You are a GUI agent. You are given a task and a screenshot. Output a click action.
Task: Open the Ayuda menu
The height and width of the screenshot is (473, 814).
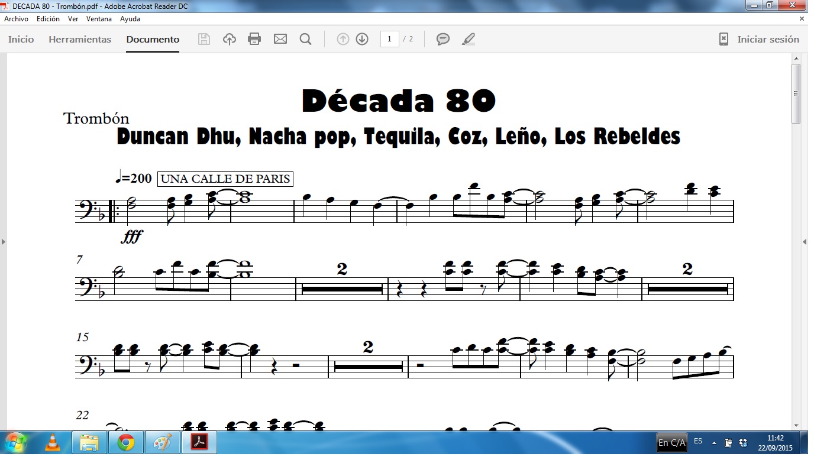coord(130,19)
